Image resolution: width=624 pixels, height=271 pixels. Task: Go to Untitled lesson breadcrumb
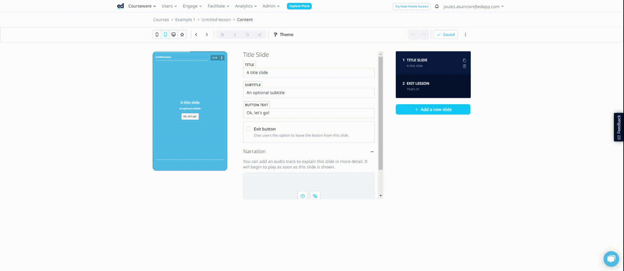tap(216, 20)
